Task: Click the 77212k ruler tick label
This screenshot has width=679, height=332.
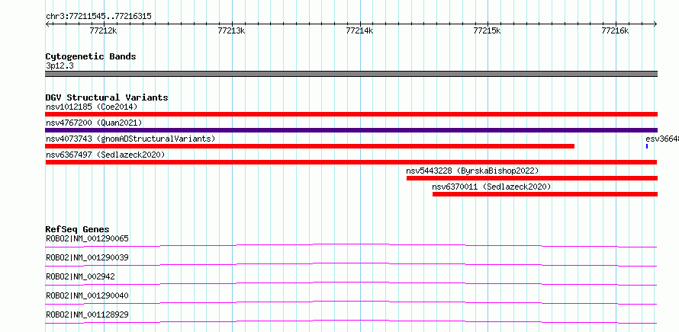Action: point(103,30)
